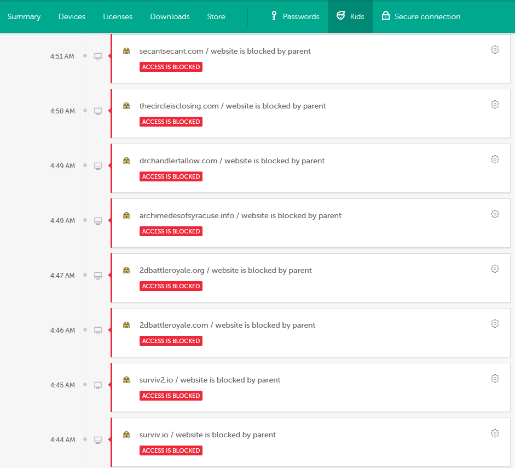The width and height of the screenshot is (515, 468).
Task: Click ACCESS IS BLOCKED badge for thecircleisclosing.com
Action: click(171, 122)
